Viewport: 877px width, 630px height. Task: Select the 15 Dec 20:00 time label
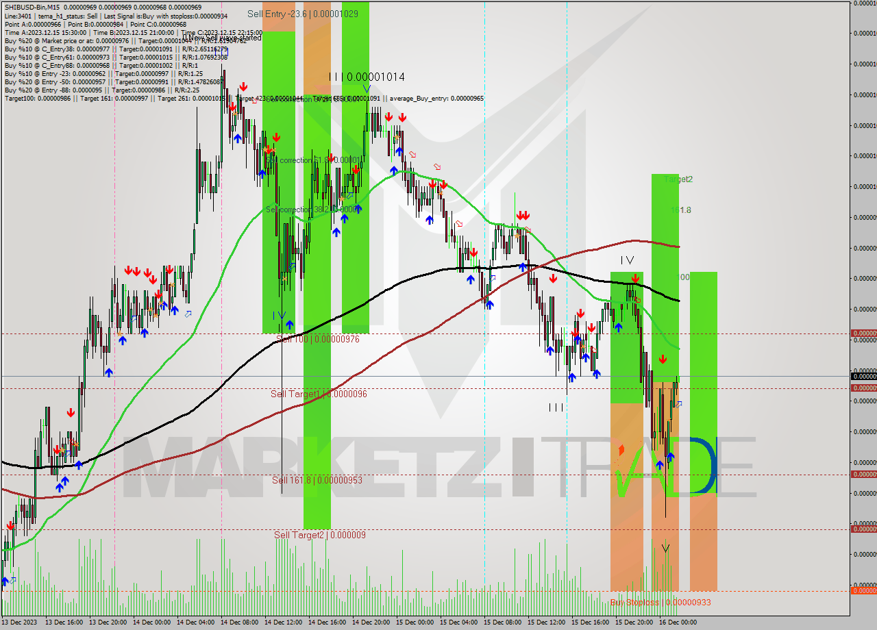coord(634,622)
